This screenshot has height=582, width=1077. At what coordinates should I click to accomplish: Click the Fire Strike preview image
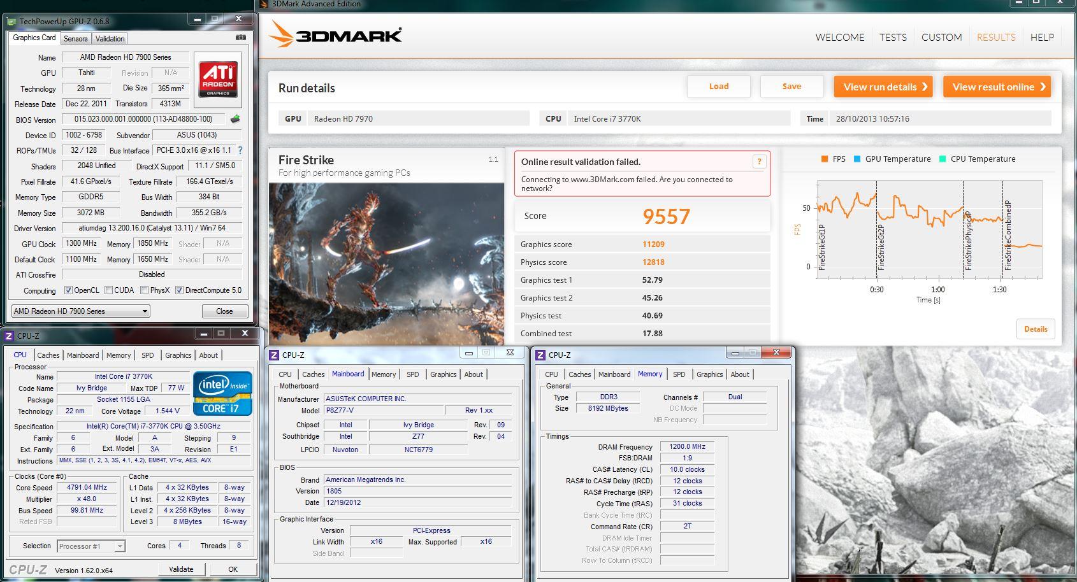click(387, 264)
